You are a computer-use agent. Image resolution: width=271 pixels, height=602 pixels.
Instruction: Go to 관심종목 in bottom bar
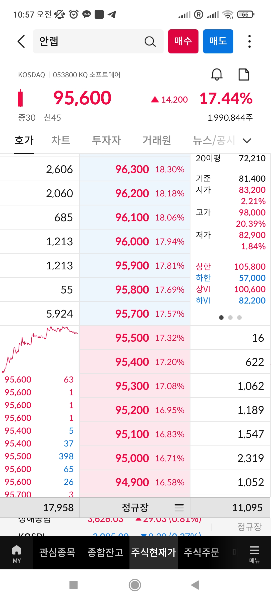(57, 553)
